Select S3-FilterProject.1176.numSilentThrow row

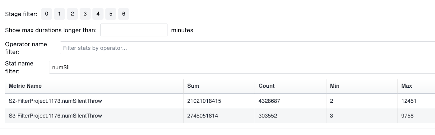[x=55, y=116]
